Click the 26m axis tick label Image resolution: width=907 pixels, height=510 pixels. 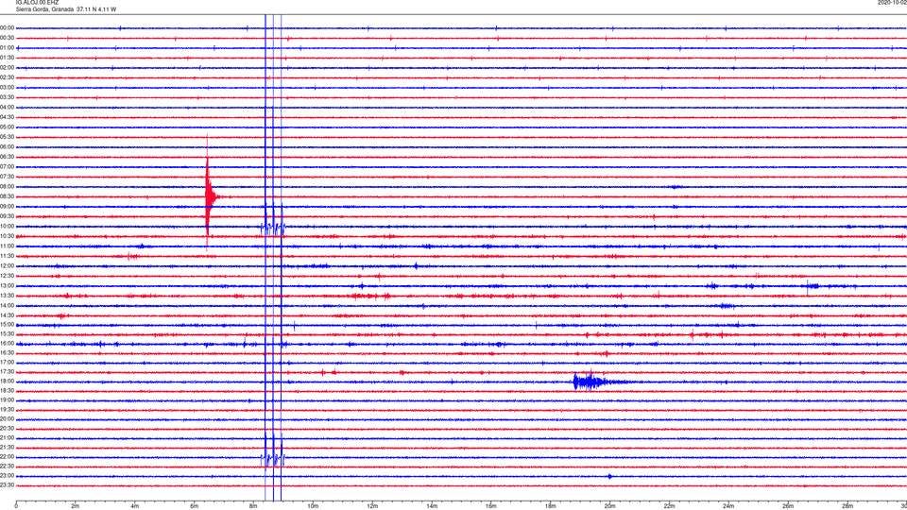[x=788, y=506]
